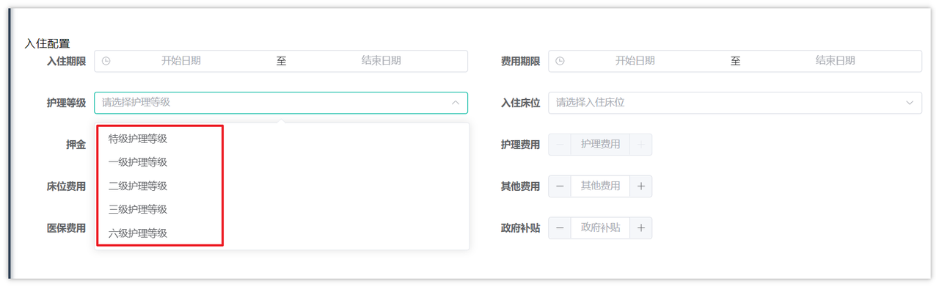Screen dimensions: 939x287
Task: Click clock icon in 费用期限 field
Action: tap(560, 61)
